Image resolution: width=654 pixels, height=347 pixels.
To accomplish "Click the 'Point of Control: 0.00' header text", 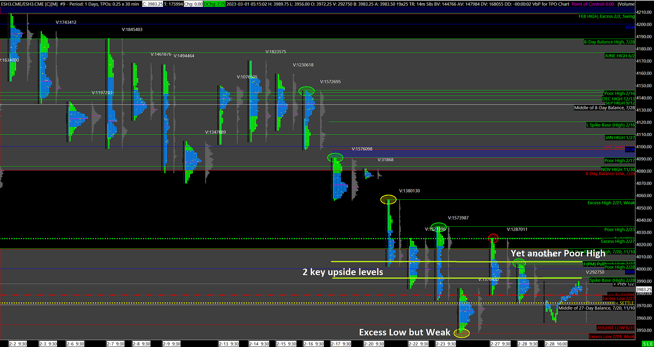I will [x=592, y=4].
